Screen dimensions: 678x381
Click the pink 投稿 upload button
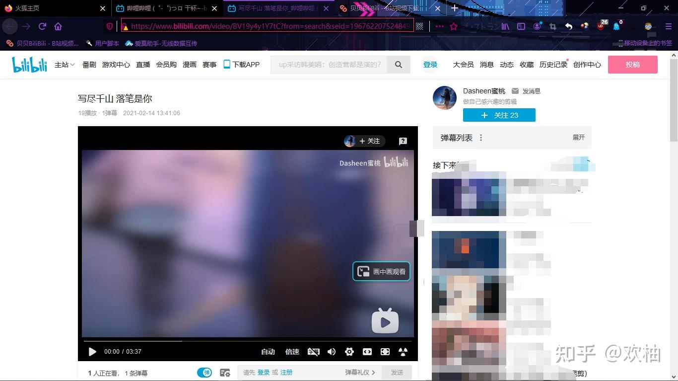(x=633, y=65)
